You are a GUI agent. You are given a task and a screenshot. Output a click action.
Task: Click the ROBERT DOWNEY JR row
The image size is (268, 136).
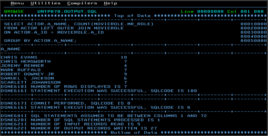pyautogui.click(x=27, y=74)
